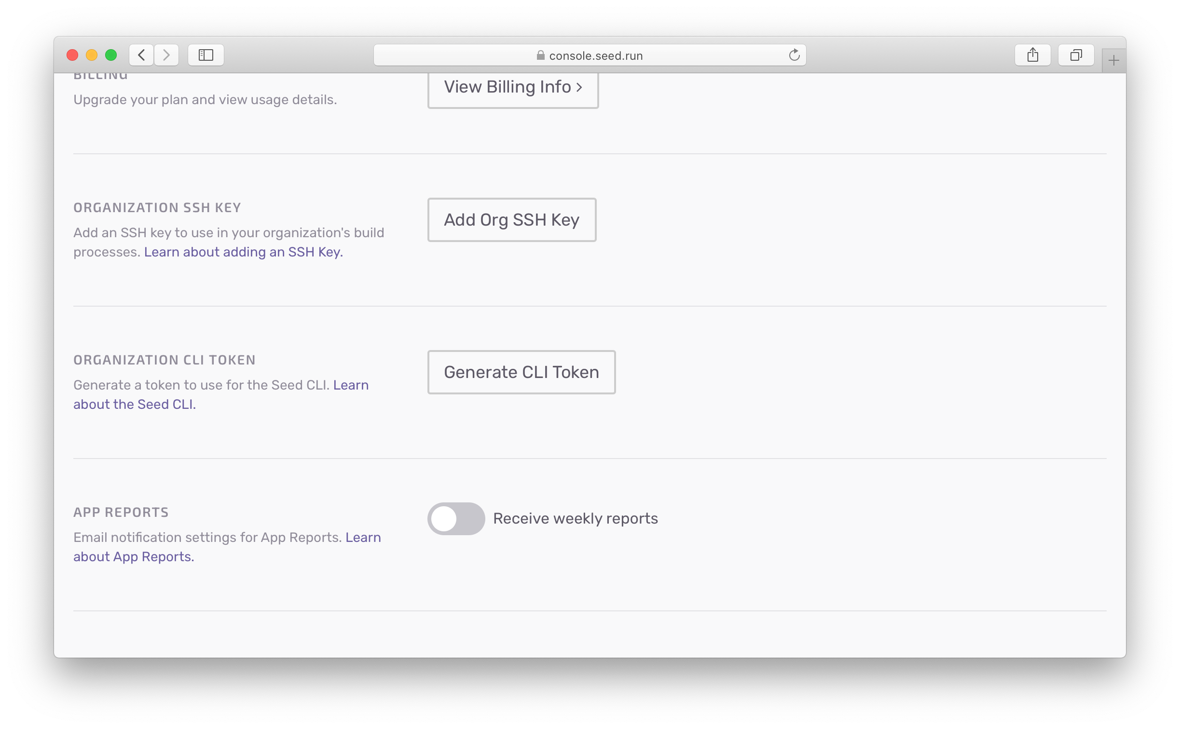Click the Add Org SSH Key button
The height and width of the screenshot is (729, 1180).
point(511,220)
